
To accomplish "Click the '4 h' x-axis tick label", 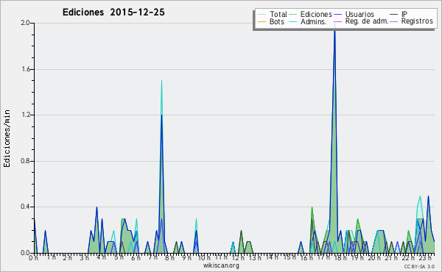I will coord(101,257).
